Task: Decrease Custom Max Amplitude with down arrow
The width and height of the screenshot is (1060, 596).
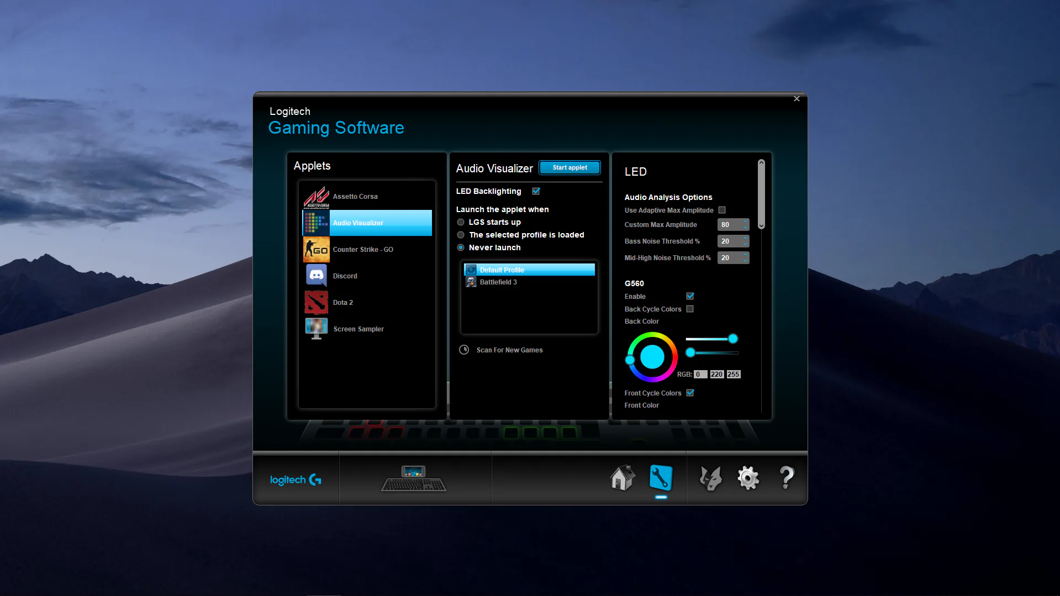Action: coord(745,228)
